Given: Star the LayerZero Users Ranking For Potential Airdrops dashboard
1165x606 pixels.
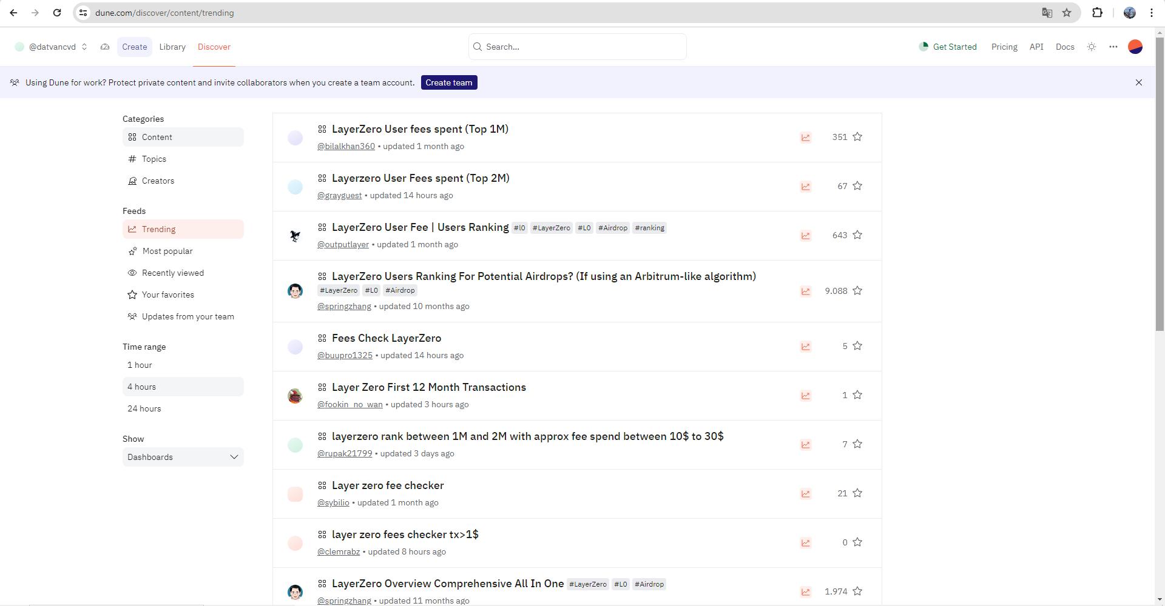Looking at the screenshot, I should pyautogui.click(x=857, y=291).
